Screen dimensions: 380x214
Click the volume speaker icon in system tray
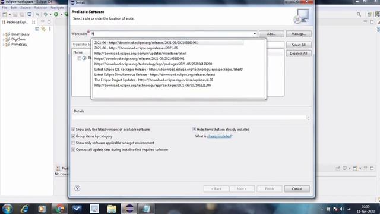pyautogui.click(x=342, y=209)
